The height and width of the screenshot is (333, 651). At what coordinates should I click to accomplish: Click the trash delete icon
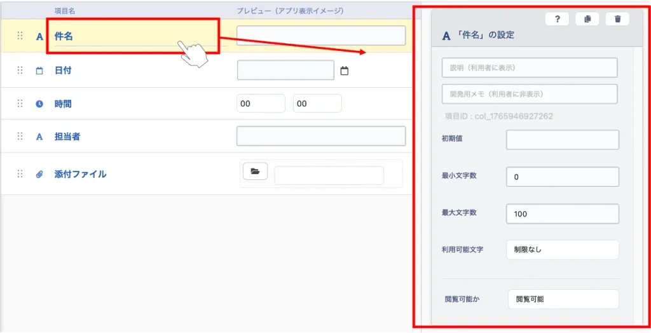point(617,19)
